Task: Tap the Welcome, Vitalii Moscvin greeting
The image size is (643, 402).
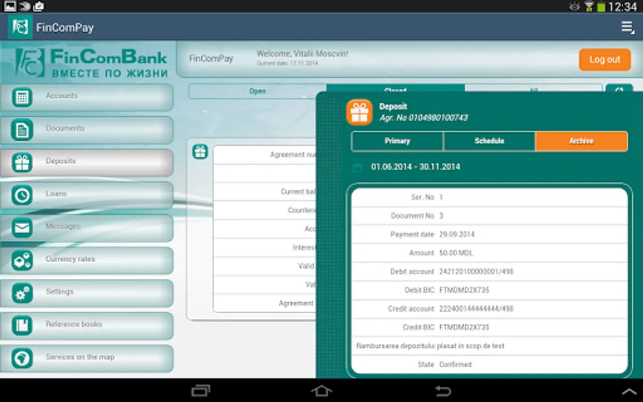Action: click(302, 54)
